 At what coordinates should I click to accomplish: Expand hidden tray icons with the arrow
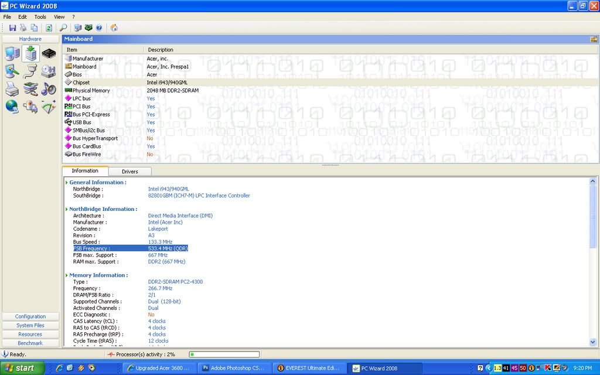point(488,368)
